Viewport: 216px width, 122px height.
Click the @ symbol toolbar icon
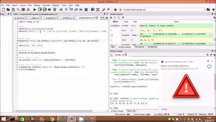[x=28, y=9]
